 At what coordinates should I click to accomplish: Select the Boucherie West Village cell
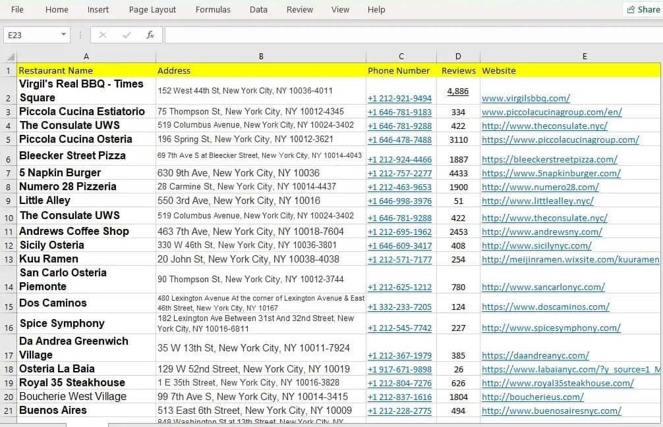coord(86,397)
